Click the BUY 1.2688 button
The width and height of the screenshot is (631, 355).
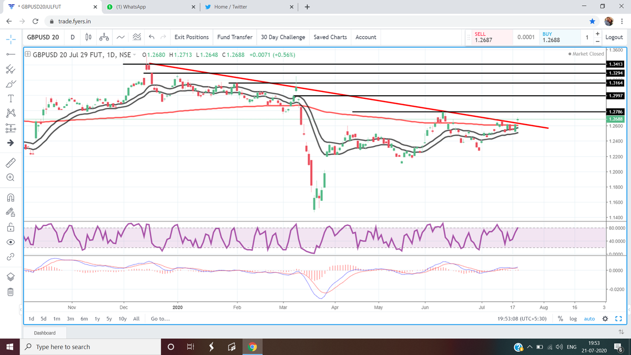pyautogui.click(x=561, y=37)
